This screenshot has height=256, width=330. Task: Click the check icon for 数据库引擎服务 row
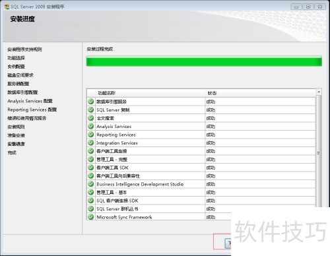(x=90, y=102)
